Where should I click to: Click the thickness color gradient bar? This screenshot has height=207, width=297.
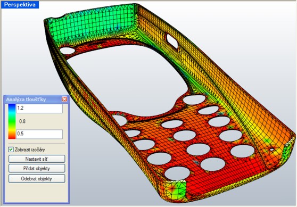[12, 121]
